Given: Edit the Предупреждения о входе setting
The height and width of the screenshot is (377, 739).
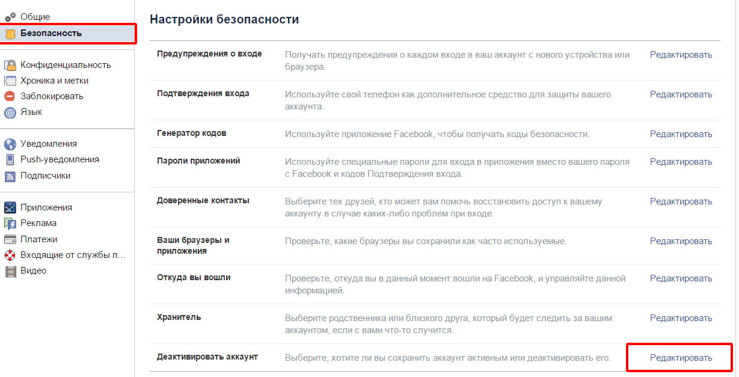Looking at the screenshot, I should click(x=681, y=55).
